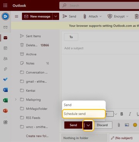The height and width of the screenshot is (142, 139).
Task: Toggle Italic text formatting
Action: 130,114
